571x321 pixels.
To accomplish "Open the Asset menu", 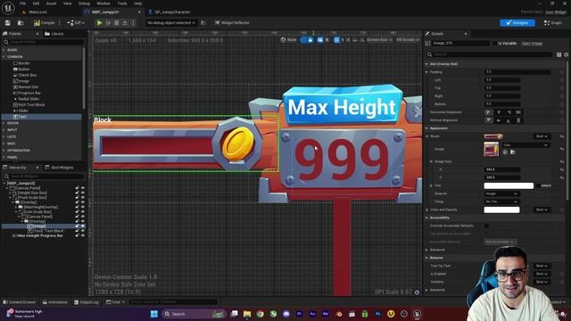I will (51, 4).
